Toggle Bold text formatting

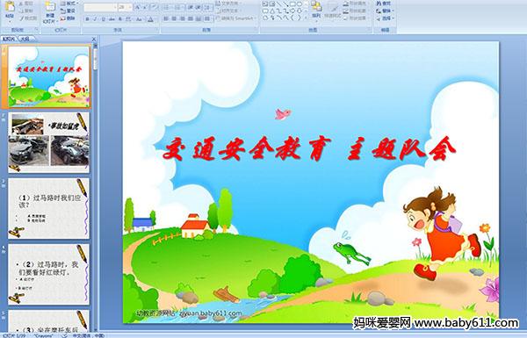click(87, 19)
